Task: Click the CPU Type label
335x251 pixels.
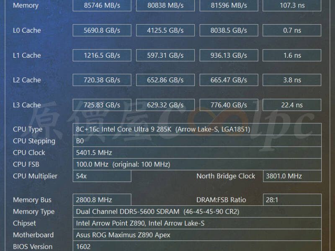Action: pyautogui.click(x=28, y=129)
